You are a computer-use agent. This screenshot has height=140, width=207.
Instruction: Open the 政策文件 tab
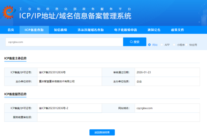pos(177,30)
